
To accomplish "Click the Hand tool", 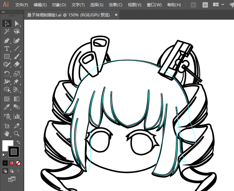I will point(7,133).
